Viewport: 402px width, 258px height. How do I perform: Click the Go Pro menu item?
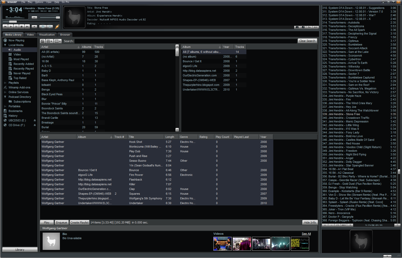pyautogui.click(x=65, y=2)
